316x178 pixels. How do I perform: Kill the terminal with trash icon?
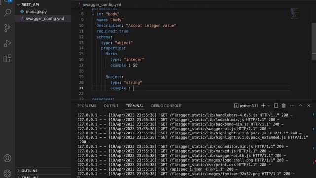point(284,106)
